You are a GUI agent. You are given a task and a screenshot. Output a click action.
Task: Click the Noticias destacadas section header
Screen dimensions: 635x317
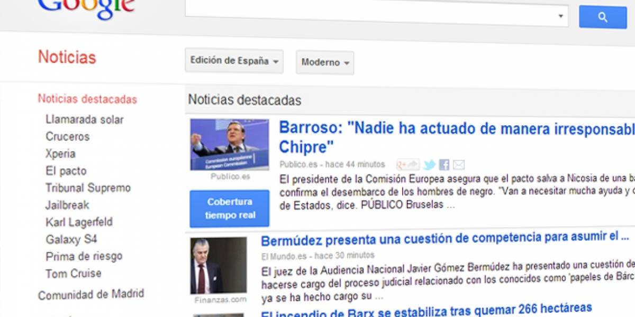click(245, 100)
